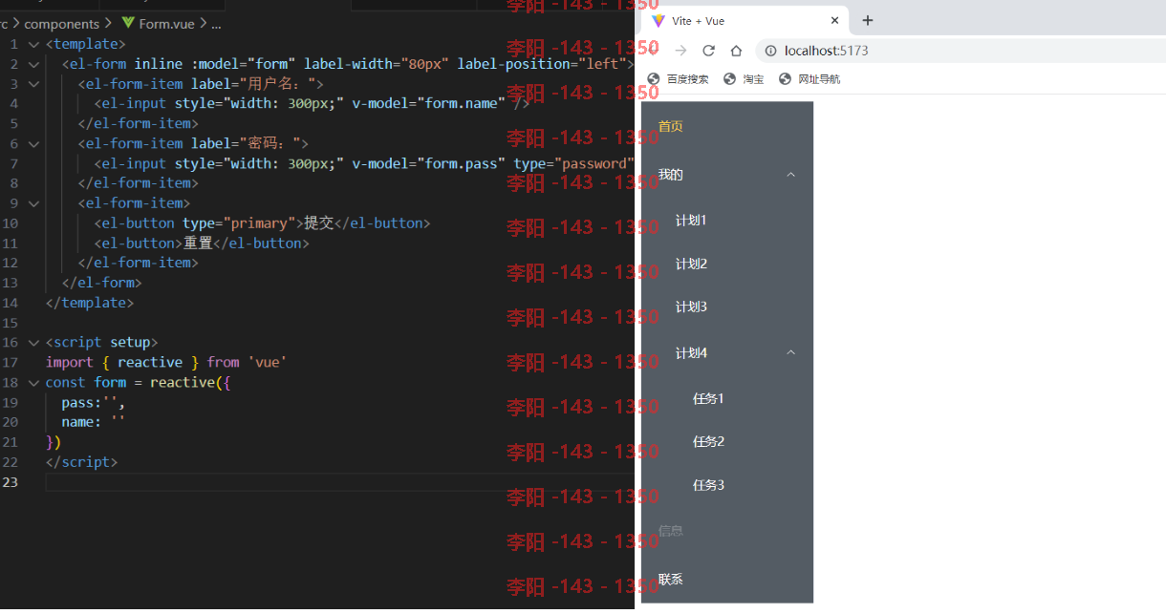Viewport: 1166px width, 614px height.
Task: Select 计划3 menu item
Action: pyautogui.click(x=727, y=307)
